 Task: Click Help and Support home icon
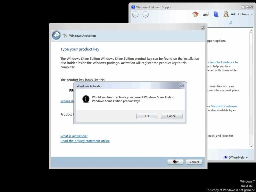(195, 14)
